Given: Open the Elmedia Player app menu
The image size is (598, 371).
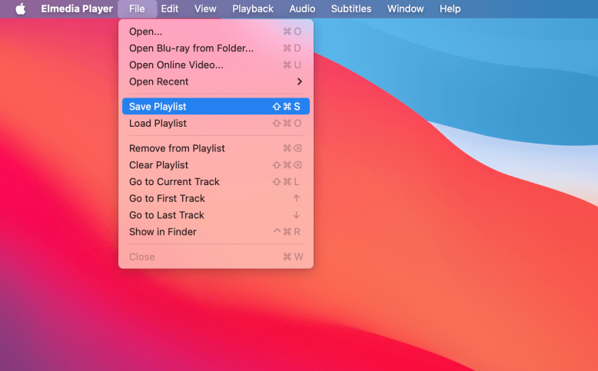Looking at the screenshot, I should point(77,8).
